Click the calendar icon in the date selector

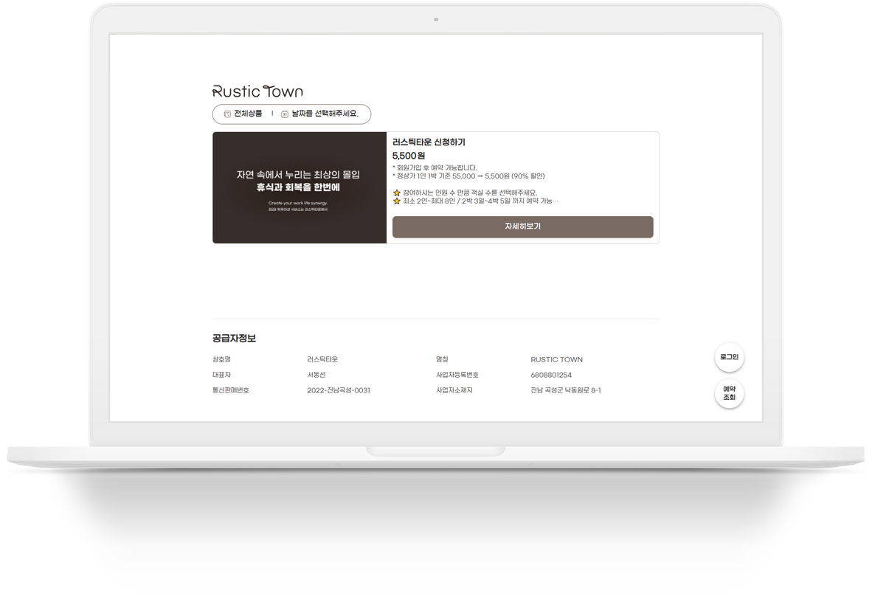tap(284, 114)
